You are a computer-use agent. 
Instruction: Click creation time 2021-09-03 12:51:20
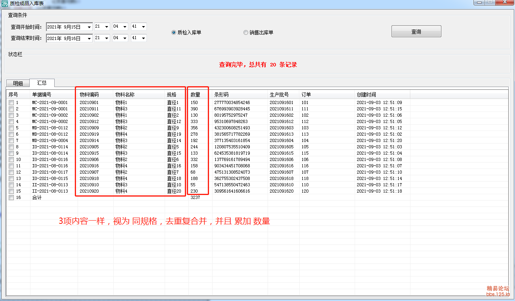point(379,141)
